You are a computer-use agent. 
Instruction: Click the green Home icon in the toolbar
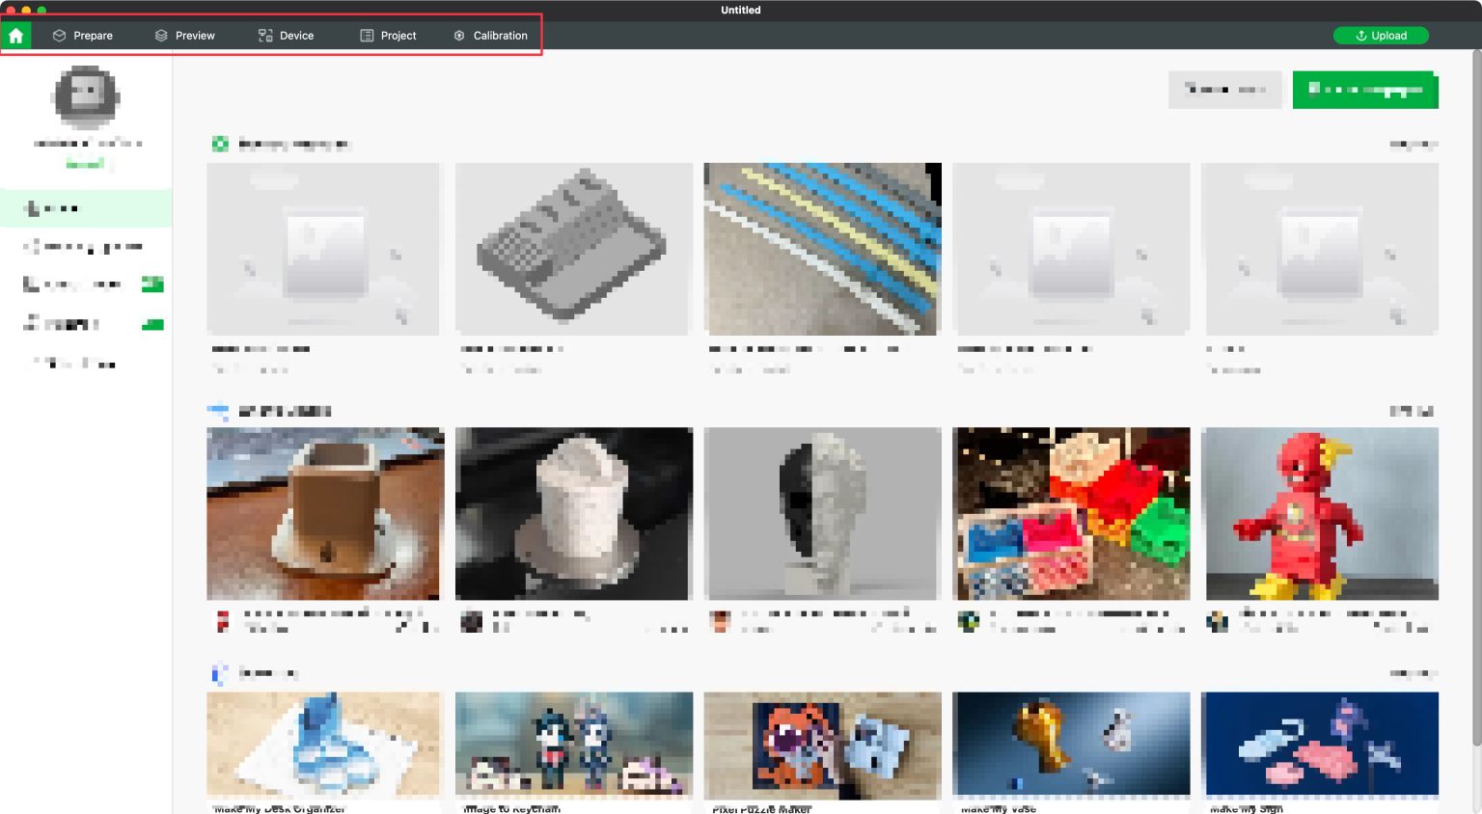pos(15,35)
